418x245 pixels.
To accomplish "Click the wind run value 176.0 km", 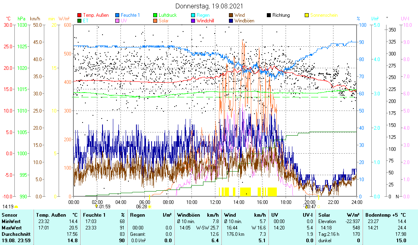I will [235, 234].
